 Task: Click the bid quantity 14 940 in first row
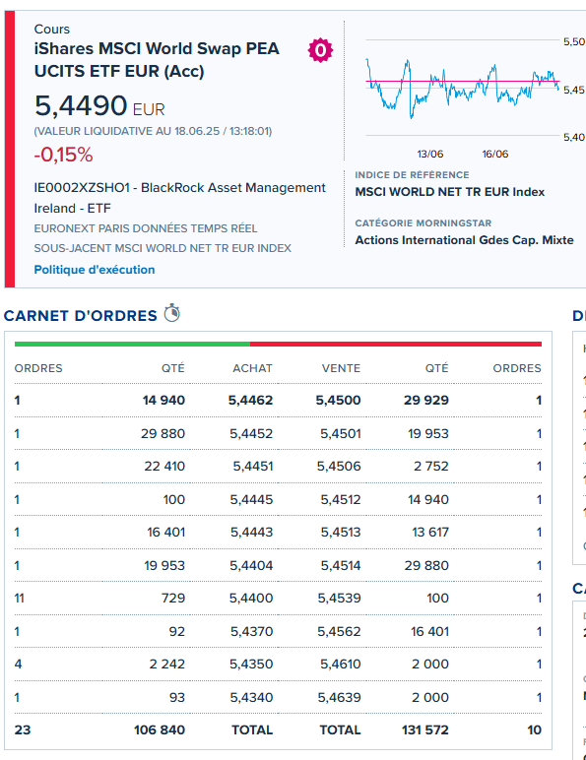pyautogui.click(x=163, y=401)
